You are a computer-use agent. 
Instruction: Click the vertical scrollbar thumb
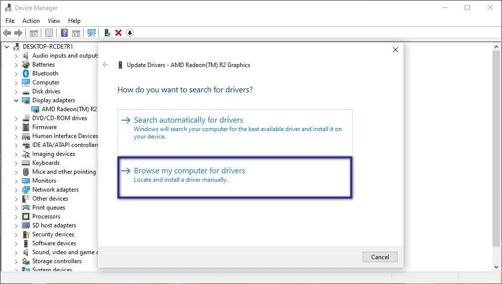point(496,148)
